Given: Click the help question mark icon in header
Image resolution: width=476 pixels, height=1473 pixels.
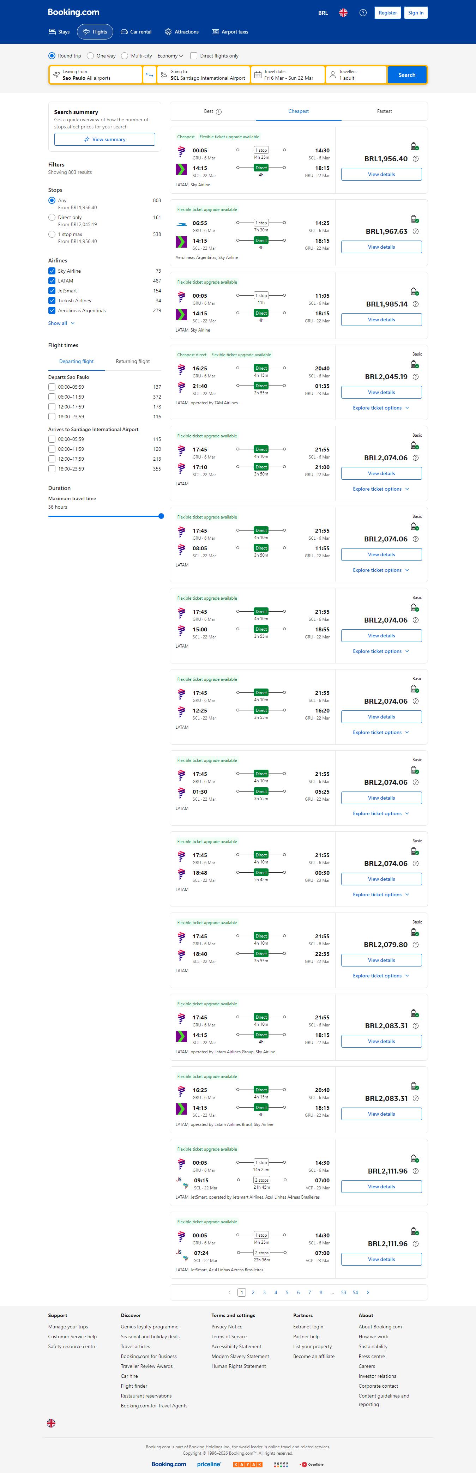Looking at the screenshot, I should coord(363,13).
